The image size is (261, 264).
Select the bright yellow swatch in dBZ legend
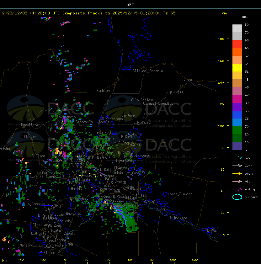(237, 68)
